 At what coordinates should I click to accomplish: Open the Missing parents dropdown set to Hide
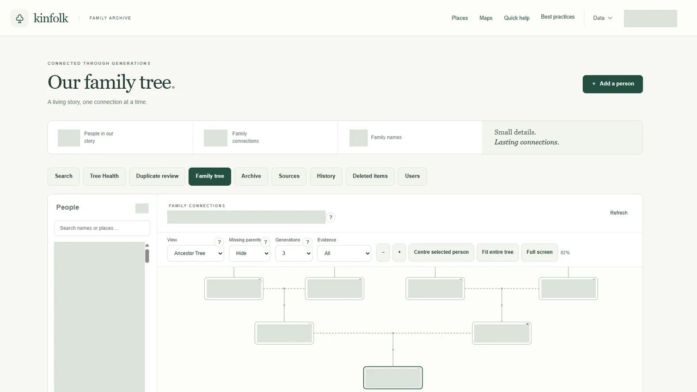249,253
